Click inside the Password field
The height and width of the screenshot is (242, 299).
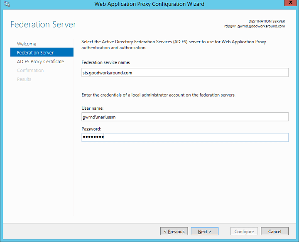[185, 137]
